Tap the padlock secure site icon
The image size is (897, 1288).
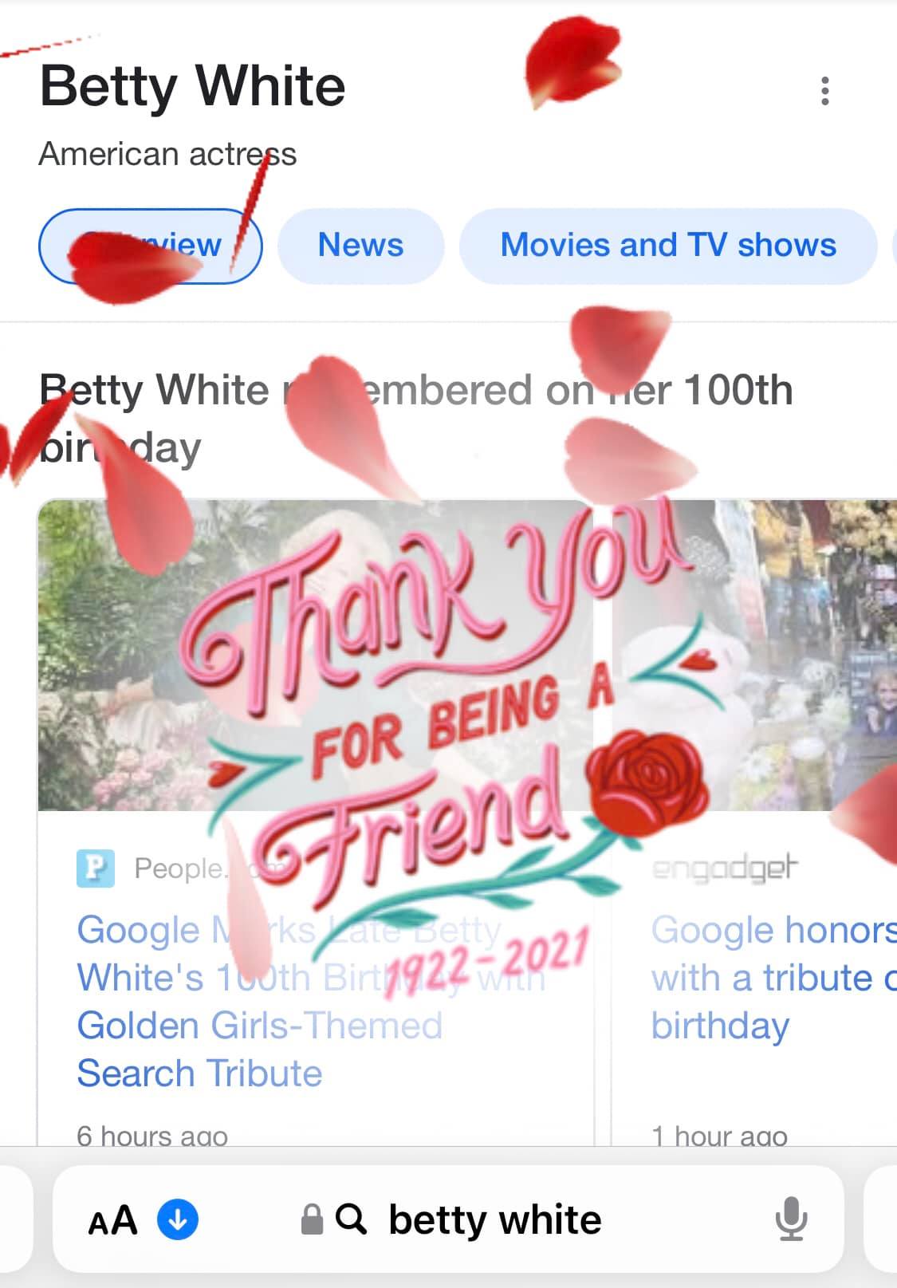[x=312, y=1219]
